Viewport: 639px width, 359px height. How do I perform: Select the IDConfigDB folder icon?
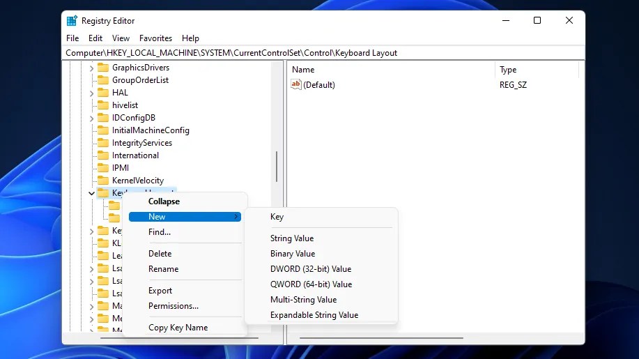(x=103, y=118)
